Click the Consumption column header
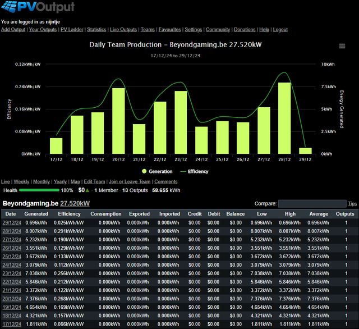This screenshot has width=359, height=329. [106, 214]
